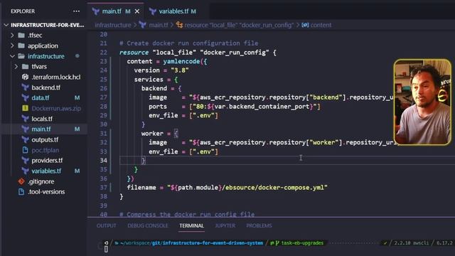This screenshot has width=455, height=256.
Task: Select main.tf in the explorer tree
Action: (x=41, y=129)
